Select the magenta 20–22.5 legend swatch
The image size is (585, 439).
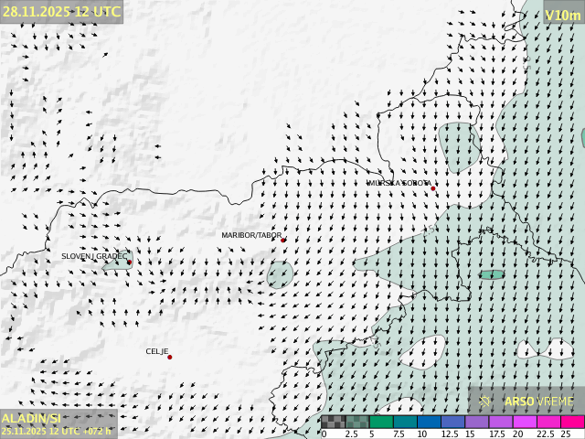(x=524, y=422)
